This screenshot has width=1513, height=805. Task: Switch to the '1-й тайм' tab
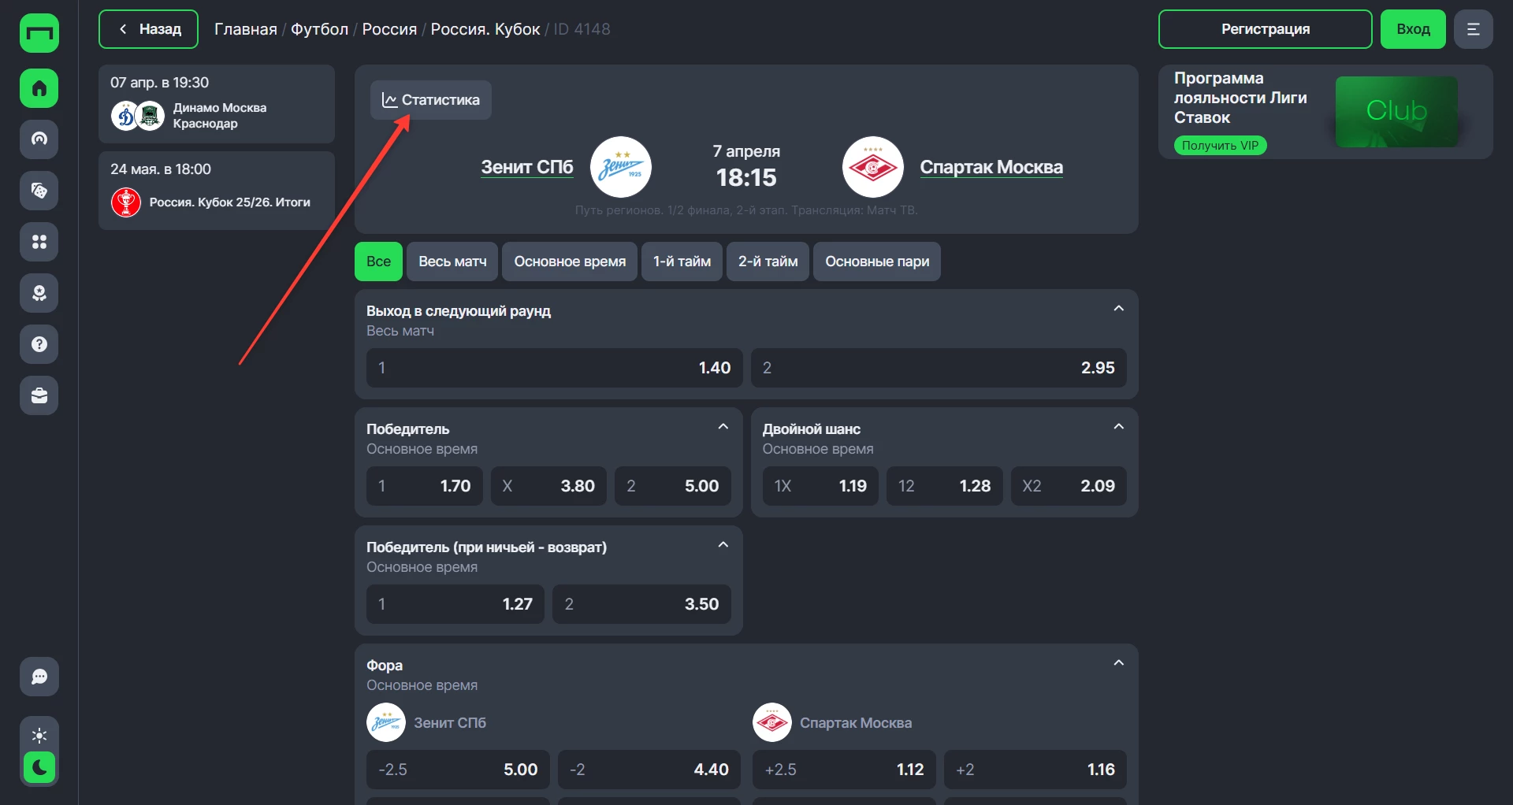(x=682, y=262)
